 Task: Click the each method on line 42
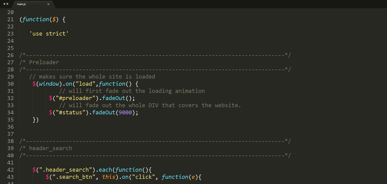105,170
